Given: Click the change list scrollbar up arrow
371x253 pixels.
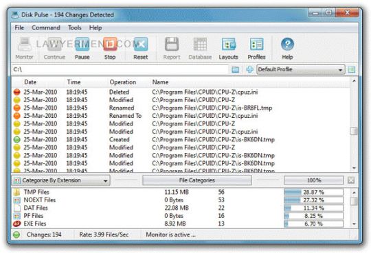Looking at the screenshot, I should click(354, 81).
